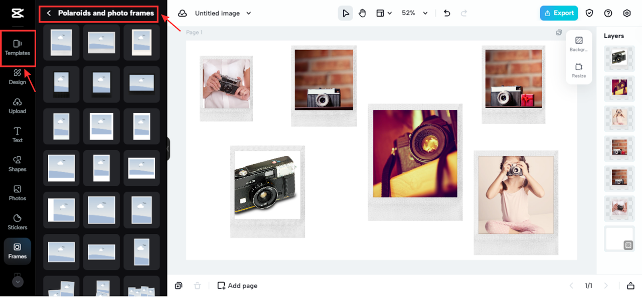
Task: Open the Upload sidebar tab
Action: pyautogui.click(x=18, y=106)
